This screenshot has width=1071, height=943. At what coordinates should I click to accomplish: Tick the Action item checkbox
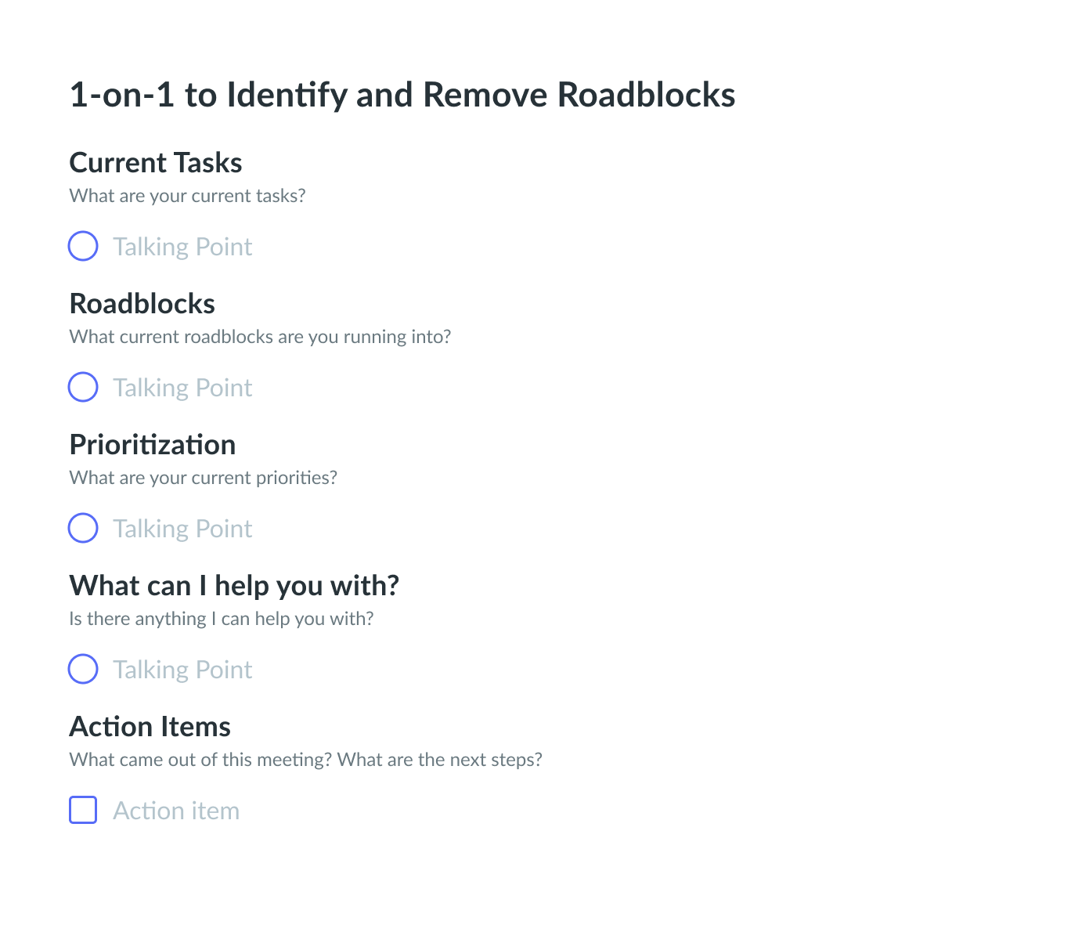(83, 810)
